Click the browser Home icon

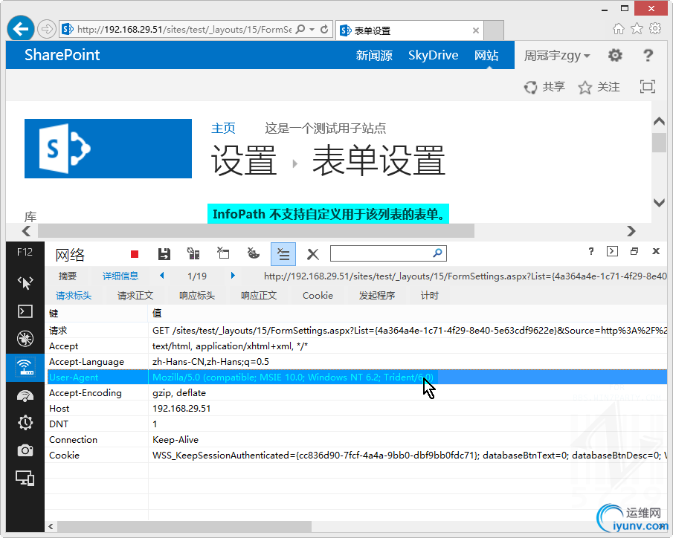point(619,29)
